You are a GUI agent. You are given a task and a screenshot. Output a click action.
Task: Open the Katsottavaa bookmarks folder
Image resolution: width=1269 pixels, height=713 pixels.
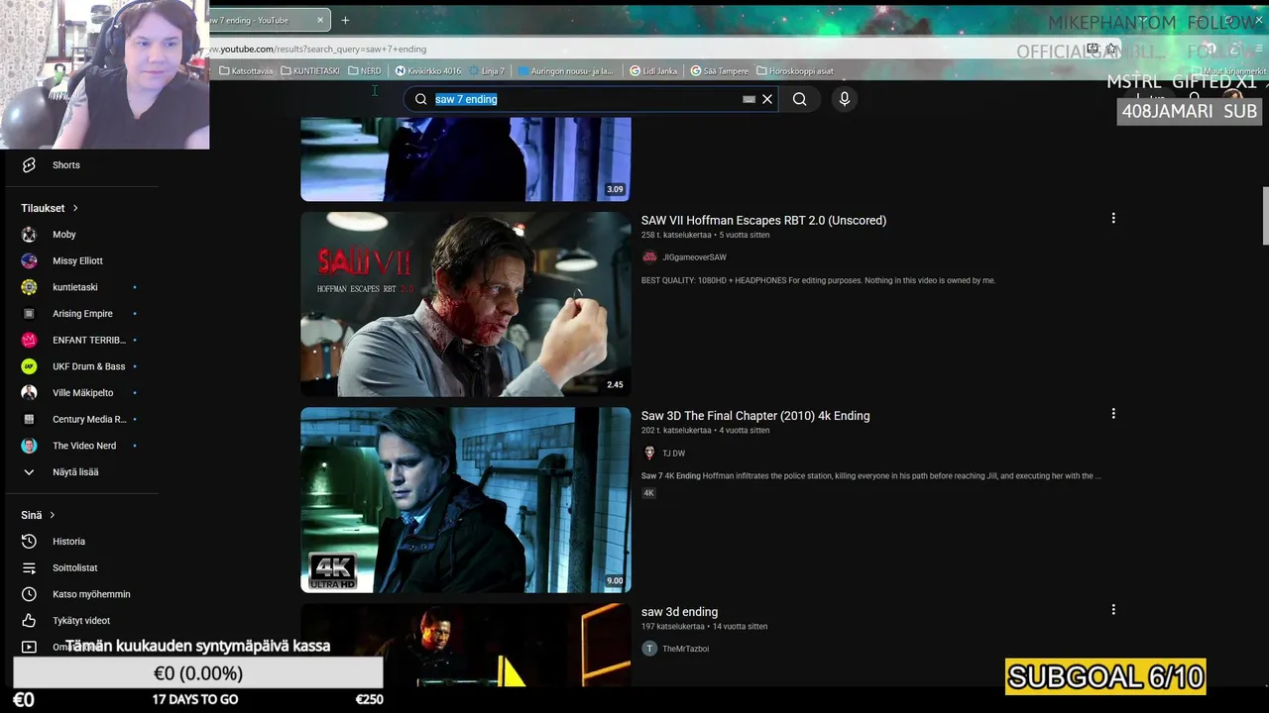(246, 71)
